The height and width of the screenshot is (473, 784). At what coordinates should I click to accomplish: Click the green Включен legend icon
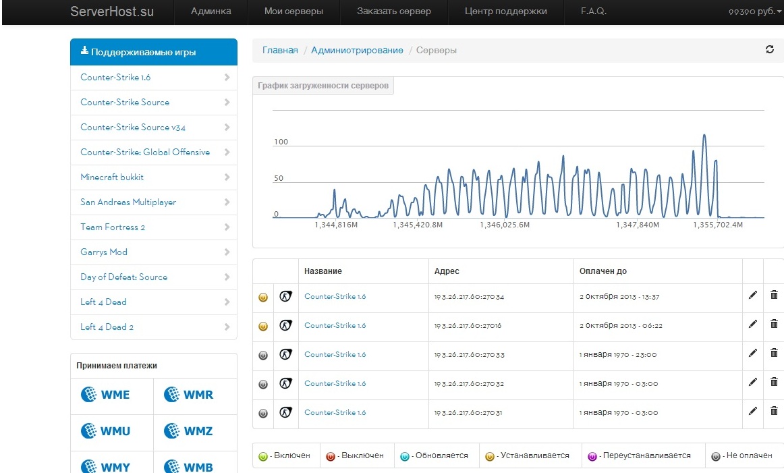(x=263, y=457)
